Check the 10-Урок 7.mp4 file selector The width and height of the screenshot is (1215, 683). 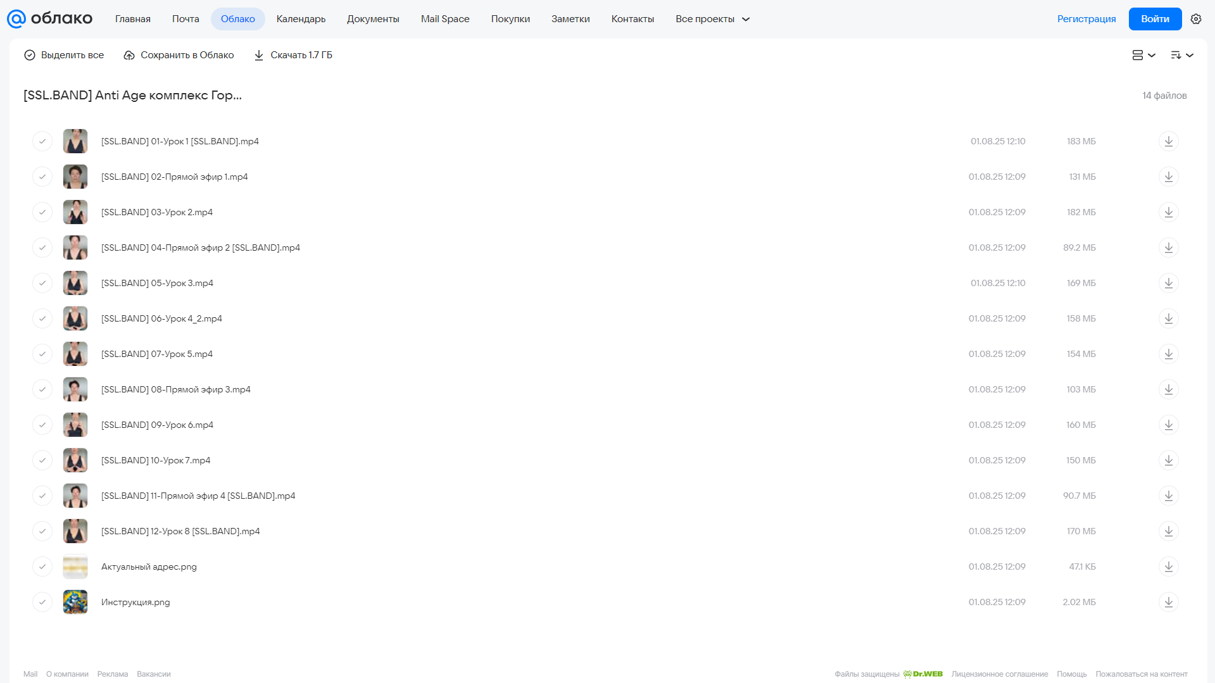pos(42,460)
